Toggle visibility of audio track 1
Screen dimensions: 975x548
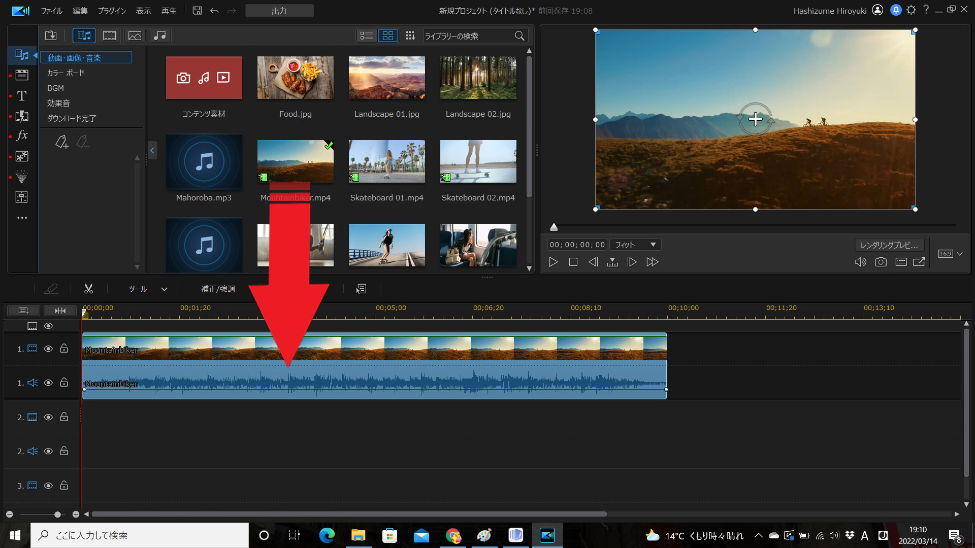[x=48, y=383]
